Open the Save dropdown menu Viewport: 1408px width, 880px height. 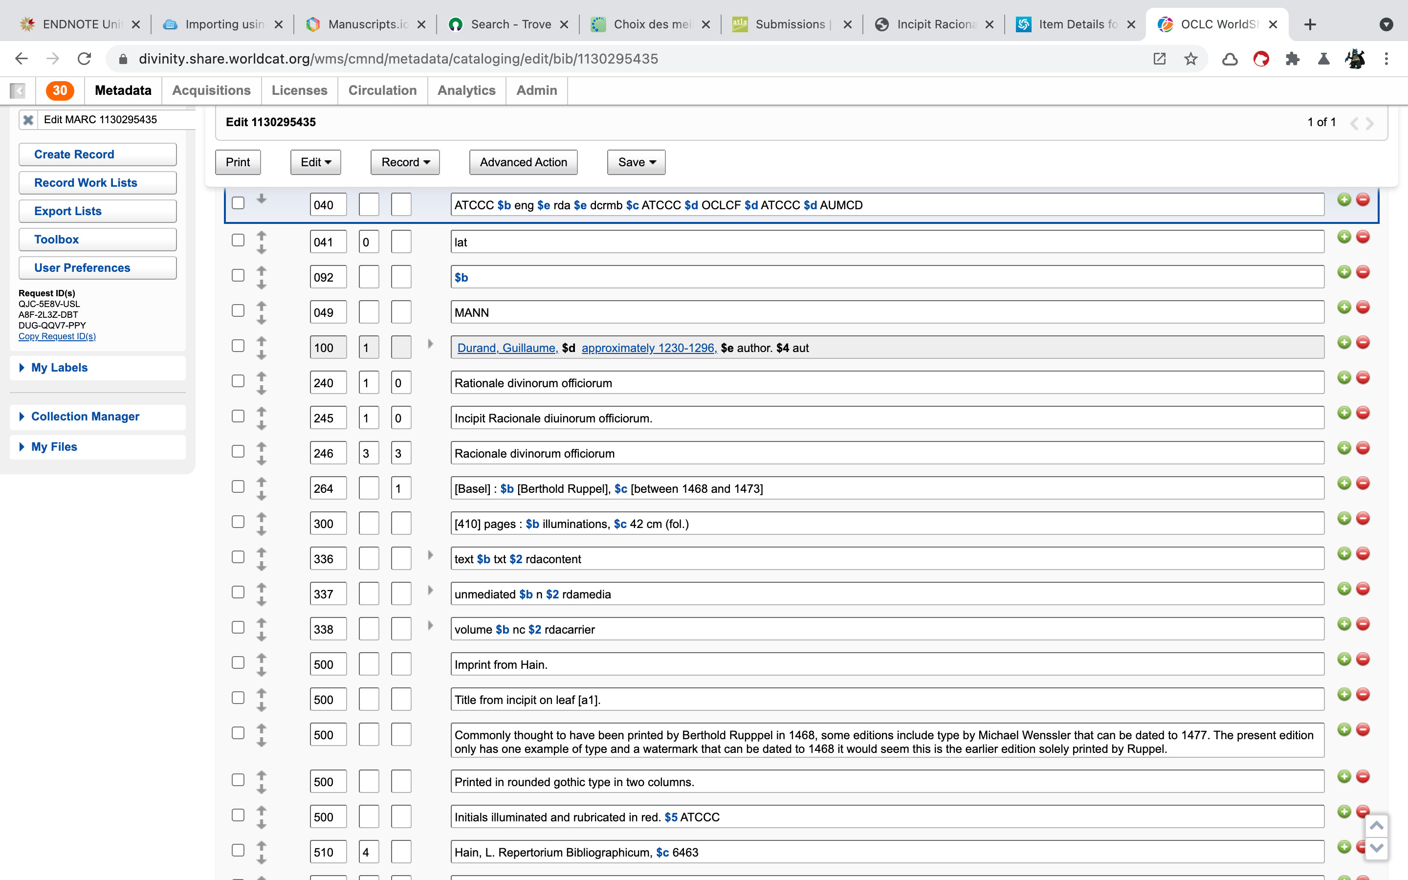click(636, 162)
